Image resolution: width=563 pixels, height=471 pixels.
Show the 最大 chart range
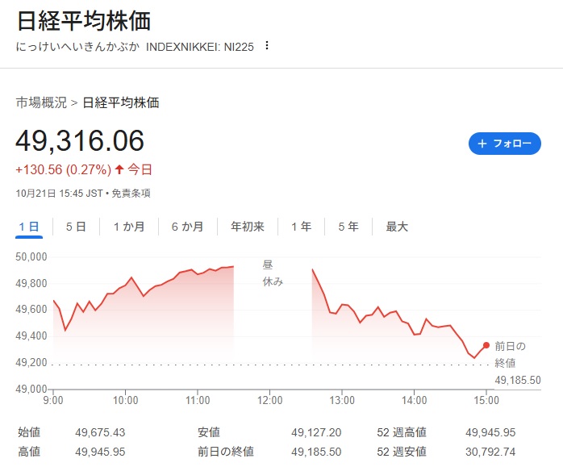coord(397,227)
